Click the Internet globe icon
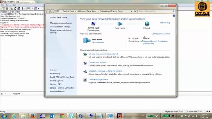The width and height of the screenshot is (212, 119). pos(147,24)
